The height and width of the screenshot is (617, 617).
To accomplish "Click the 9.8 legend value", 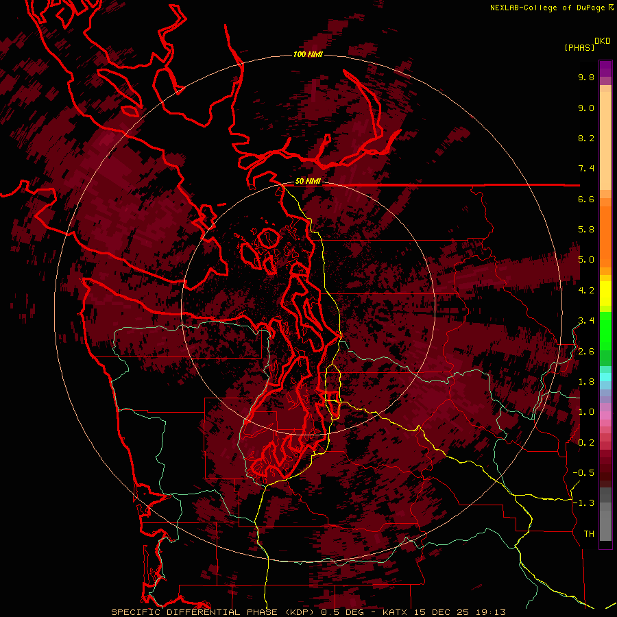I will (x=586, y=77).
